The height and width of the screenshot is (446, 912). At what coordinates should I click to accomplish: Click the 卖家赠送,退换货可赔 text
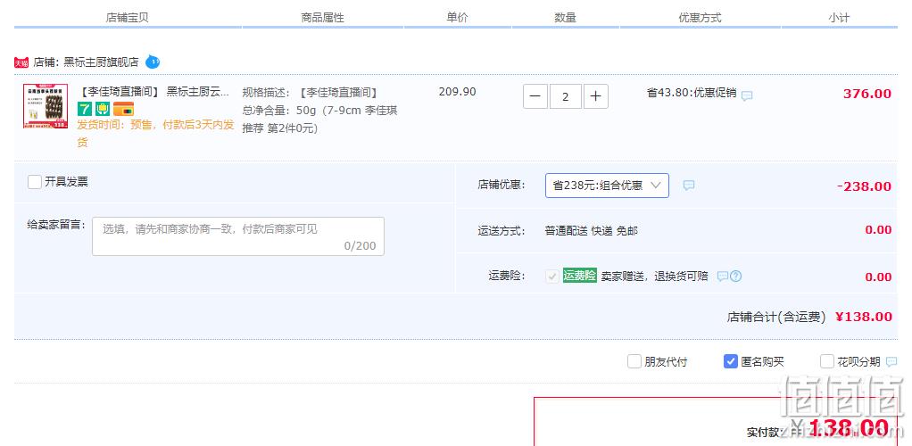[654, 277]
